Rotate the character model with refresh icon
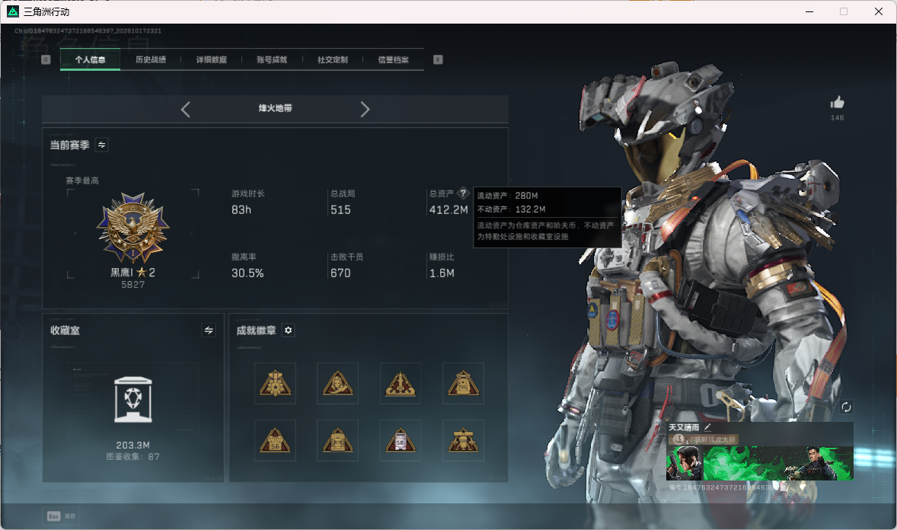 pyautogui.click(x=846, y=407)
